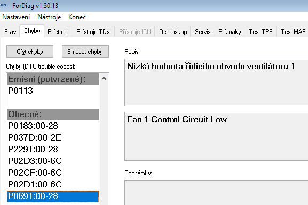308x205 pixels.
Task: Click into the Poznámky notes field
Action: (x=216, y=193)
